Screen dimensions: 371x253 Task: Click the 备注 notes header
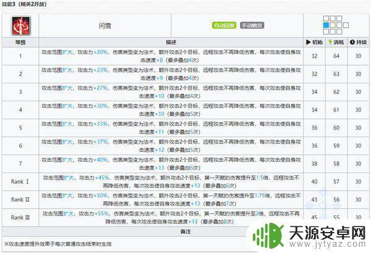(185, 232)
